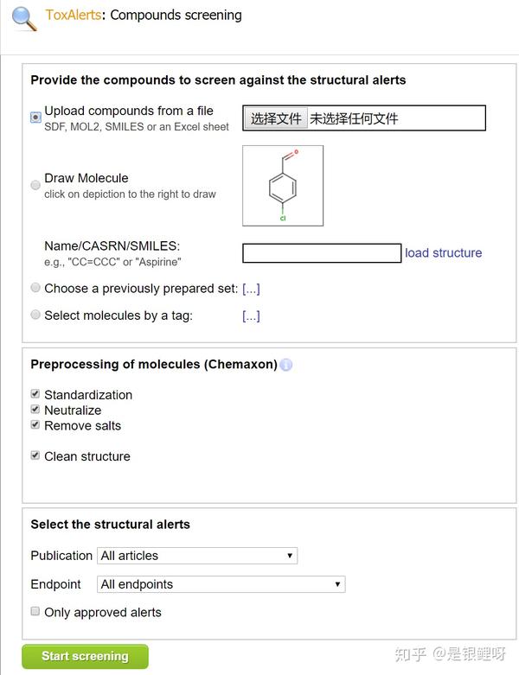Disable the Remove salts option
Image resolution: width=519 pixels, height=675 pixels.
(x=35, y=425)
